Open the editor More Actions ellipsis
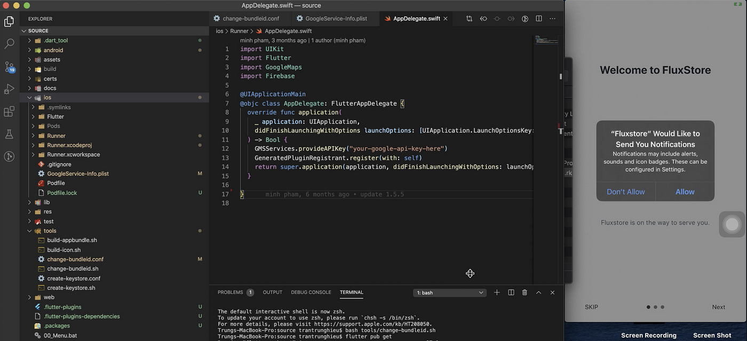 [x=553, y=19]
